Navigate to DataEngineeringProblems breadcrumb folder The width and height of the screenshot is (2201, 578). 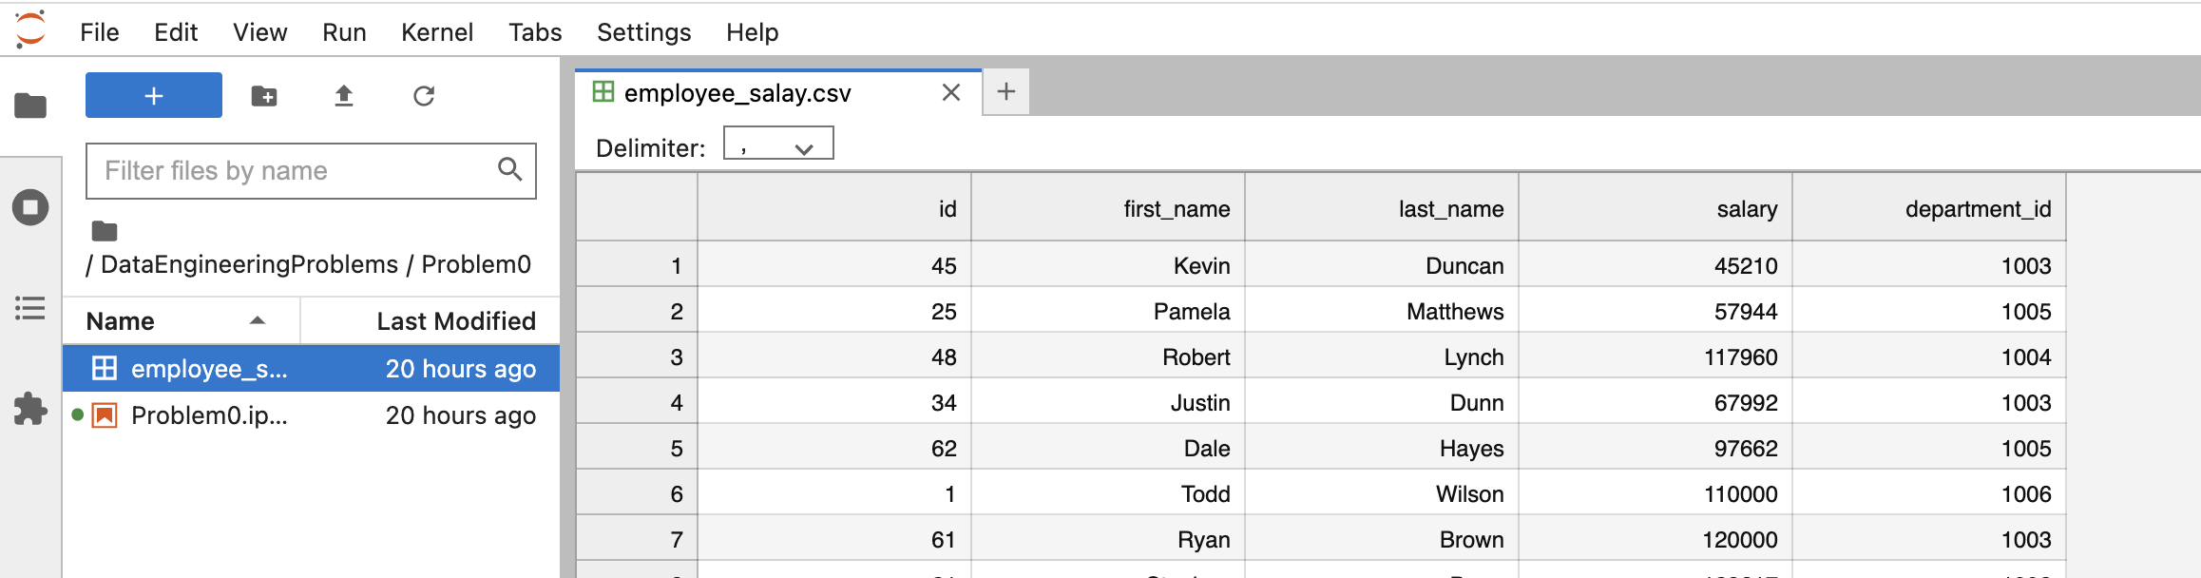click(249, 264)
